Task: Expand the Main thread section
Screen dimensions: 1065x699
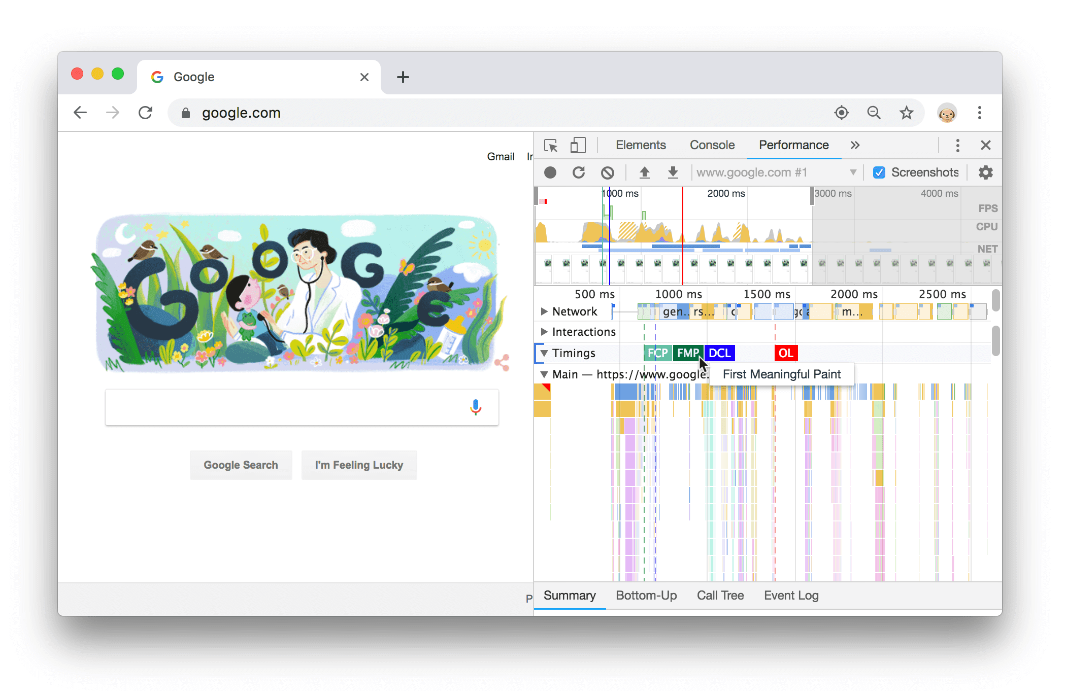Action: pos(544,375)
